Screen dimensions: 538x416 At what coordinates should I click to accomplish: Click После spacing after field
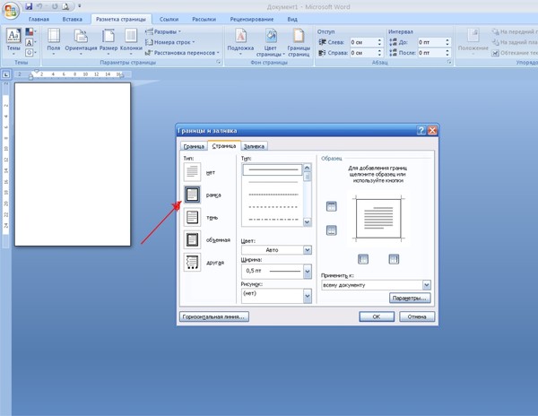click(x=430, y=53)
